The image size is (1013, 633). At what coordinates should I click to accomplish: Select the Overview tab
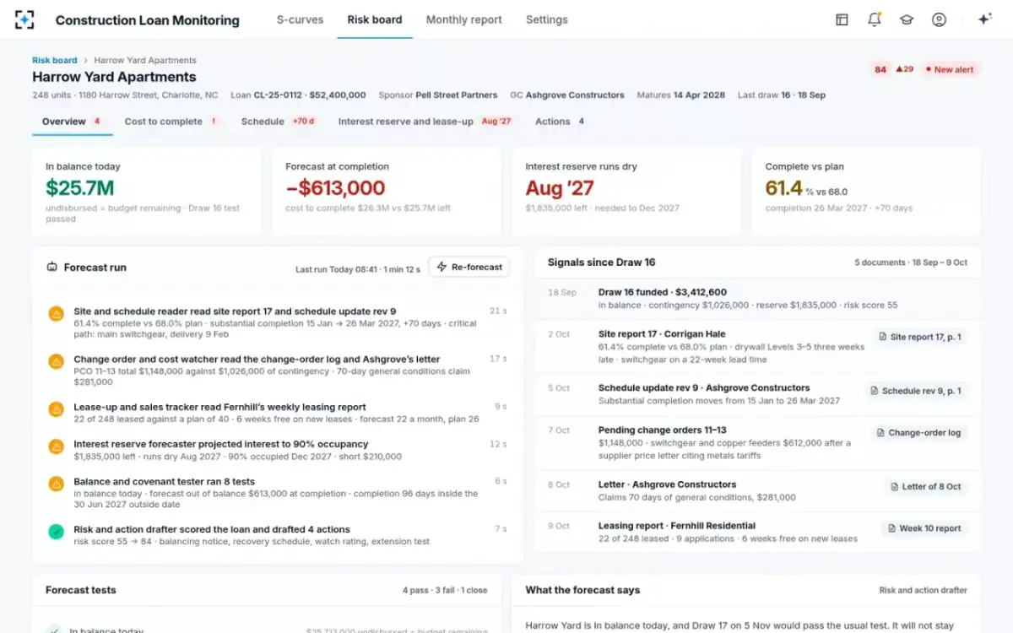[73, 122]
